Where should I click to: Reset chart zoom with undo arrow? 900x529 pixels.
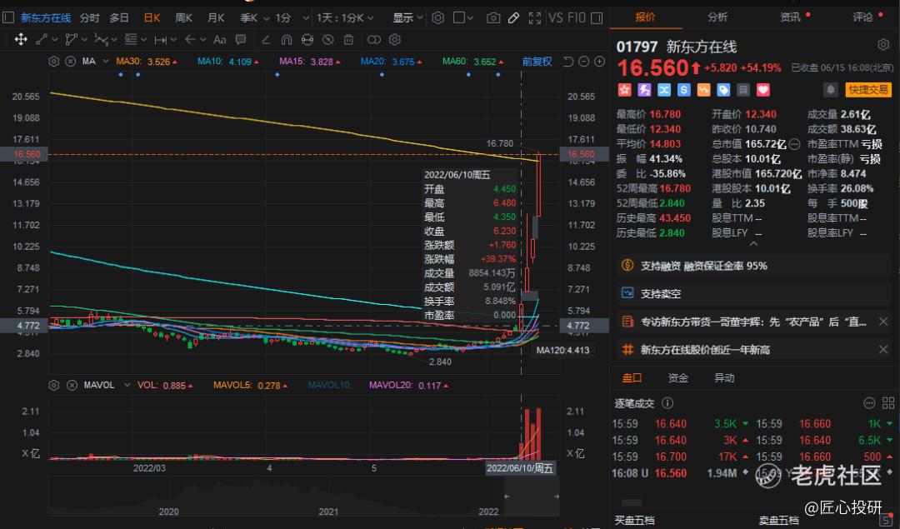click(x=568, y=62)
